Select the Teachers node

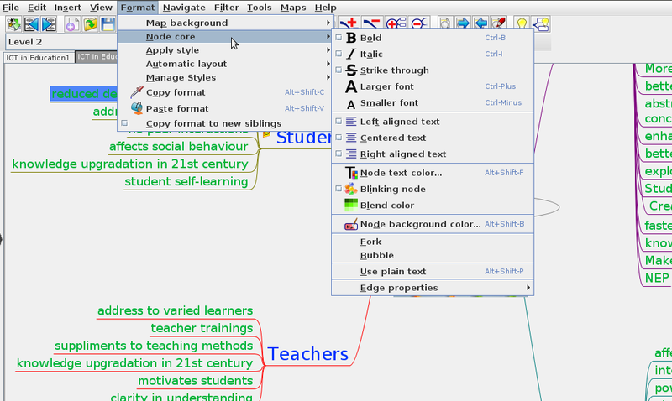tap(307, 354)
